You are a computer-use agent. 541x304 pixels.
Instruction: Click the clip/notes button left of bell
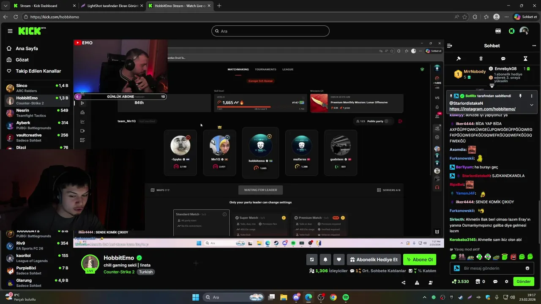tap(312, 260)
